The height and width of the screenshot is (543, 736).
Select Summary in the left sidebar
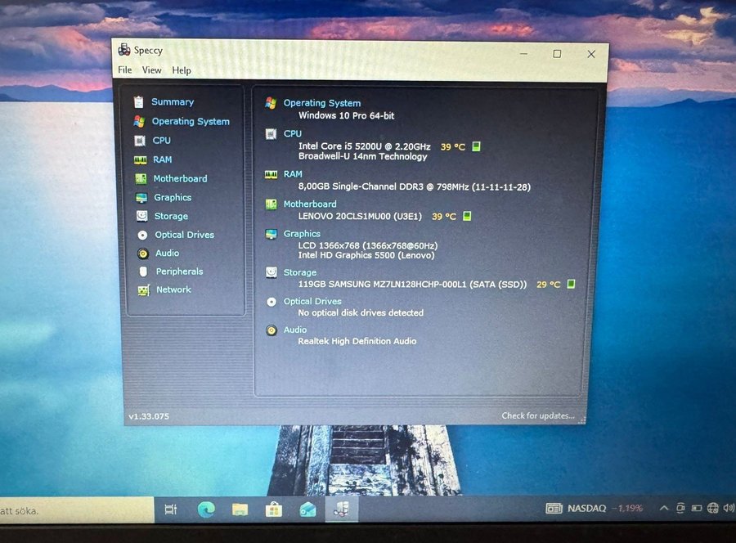(172, 102)
